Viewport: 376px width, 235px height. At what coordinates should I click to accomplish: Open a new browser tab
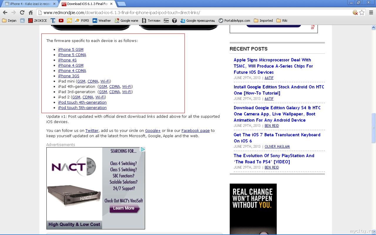[121, 4]
